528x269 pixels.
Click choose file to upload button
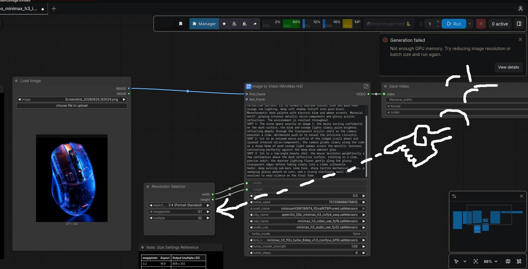[x=72, y=106]
